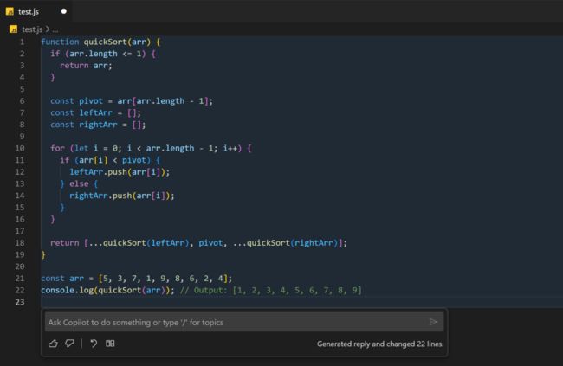563x366 pixels.
Task: Click 'return arr;' on line 3
Action: point(86,65)
